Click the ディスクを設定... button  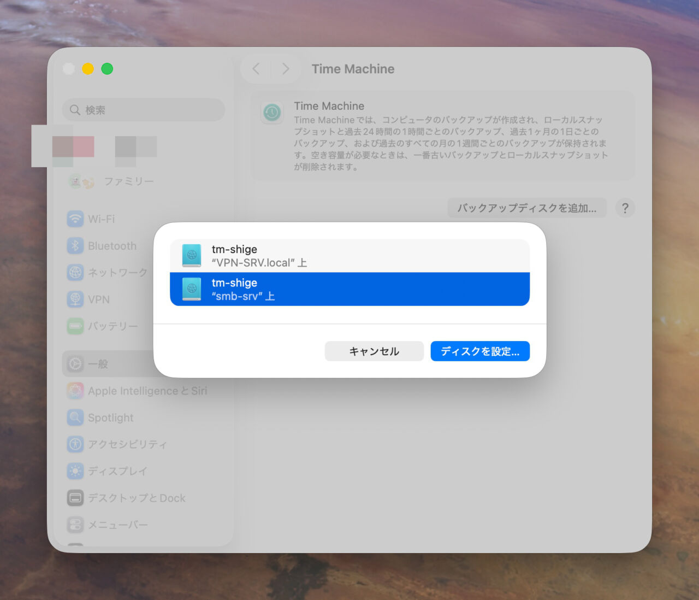pos(480,351)
